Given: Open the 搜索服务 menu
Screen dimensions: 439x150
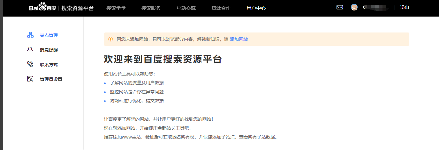Looking at the screenshot, I should 151,8.
